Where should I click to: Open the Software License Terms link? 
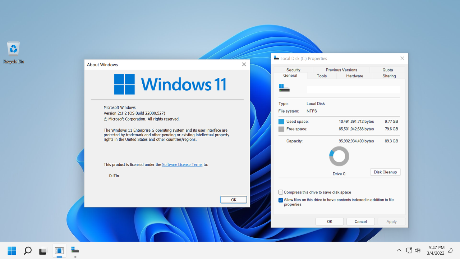[182, 164]
